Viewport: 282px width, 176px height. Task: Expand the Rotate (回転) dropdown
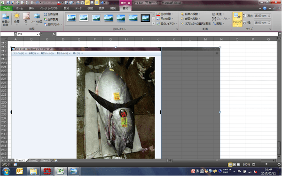223,23
